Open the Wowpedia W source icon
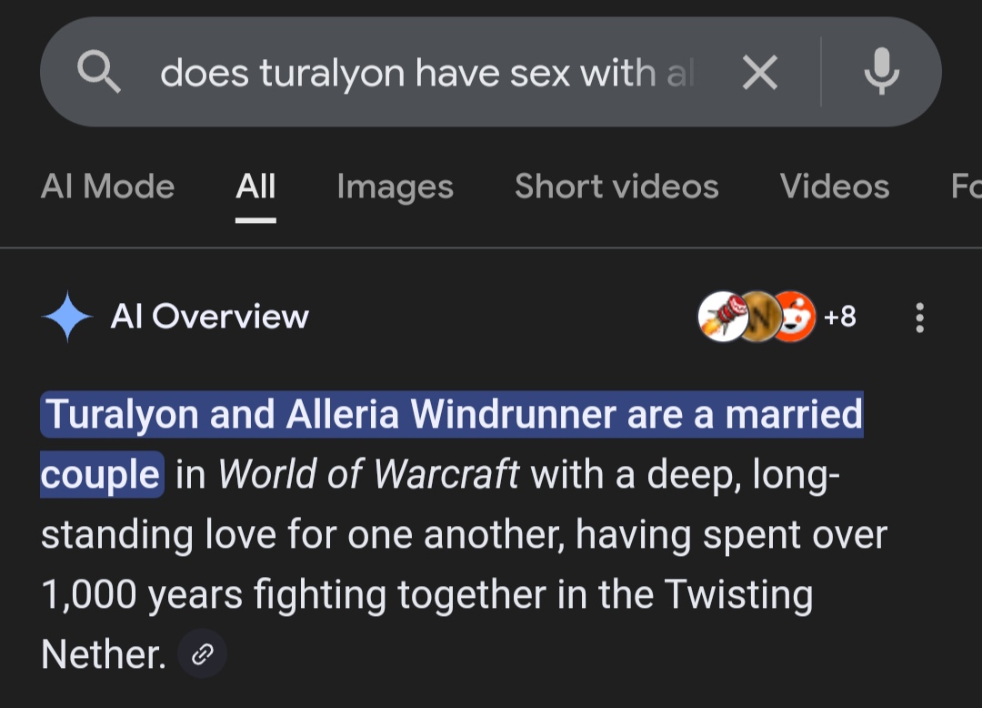The width and height of the screenshot is (982, 708). pyautogui.click(x=759, y=317)
